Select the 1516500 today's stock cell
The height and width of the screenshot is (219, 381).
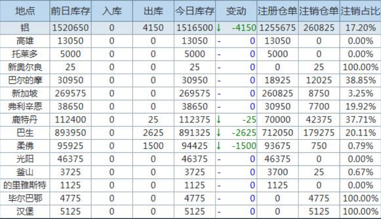click(195, 28)
